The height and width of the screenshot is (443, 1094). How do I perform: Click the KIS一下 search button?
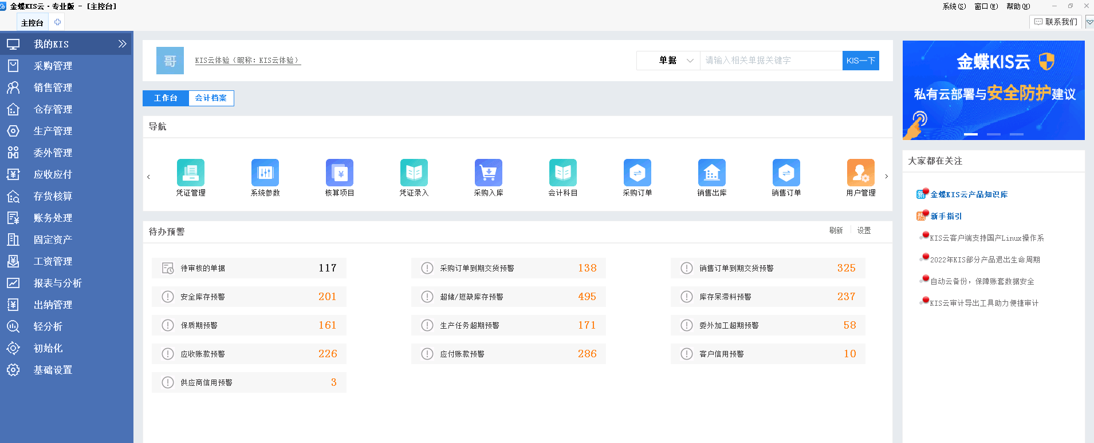point(861,61)
